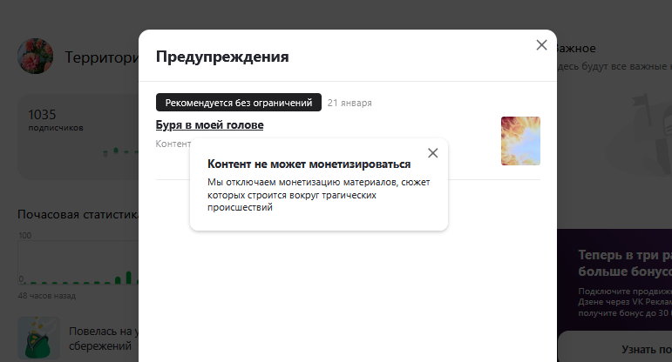
Task: Click the Контент не может монетизироваться heading
Action: tap(309, 164)
